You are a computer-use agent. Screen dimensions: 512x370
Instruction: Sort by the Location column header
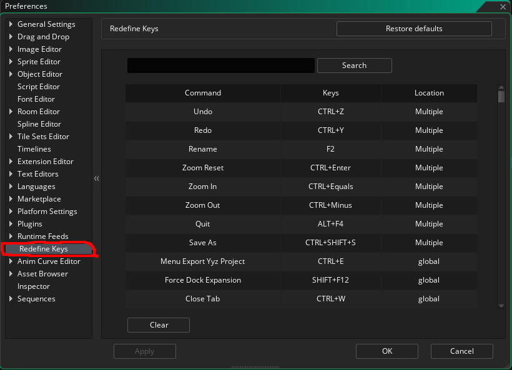[x=429, y=93]
